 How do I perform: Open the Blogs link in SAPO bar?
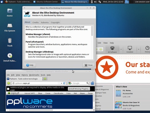pos(40,93)
